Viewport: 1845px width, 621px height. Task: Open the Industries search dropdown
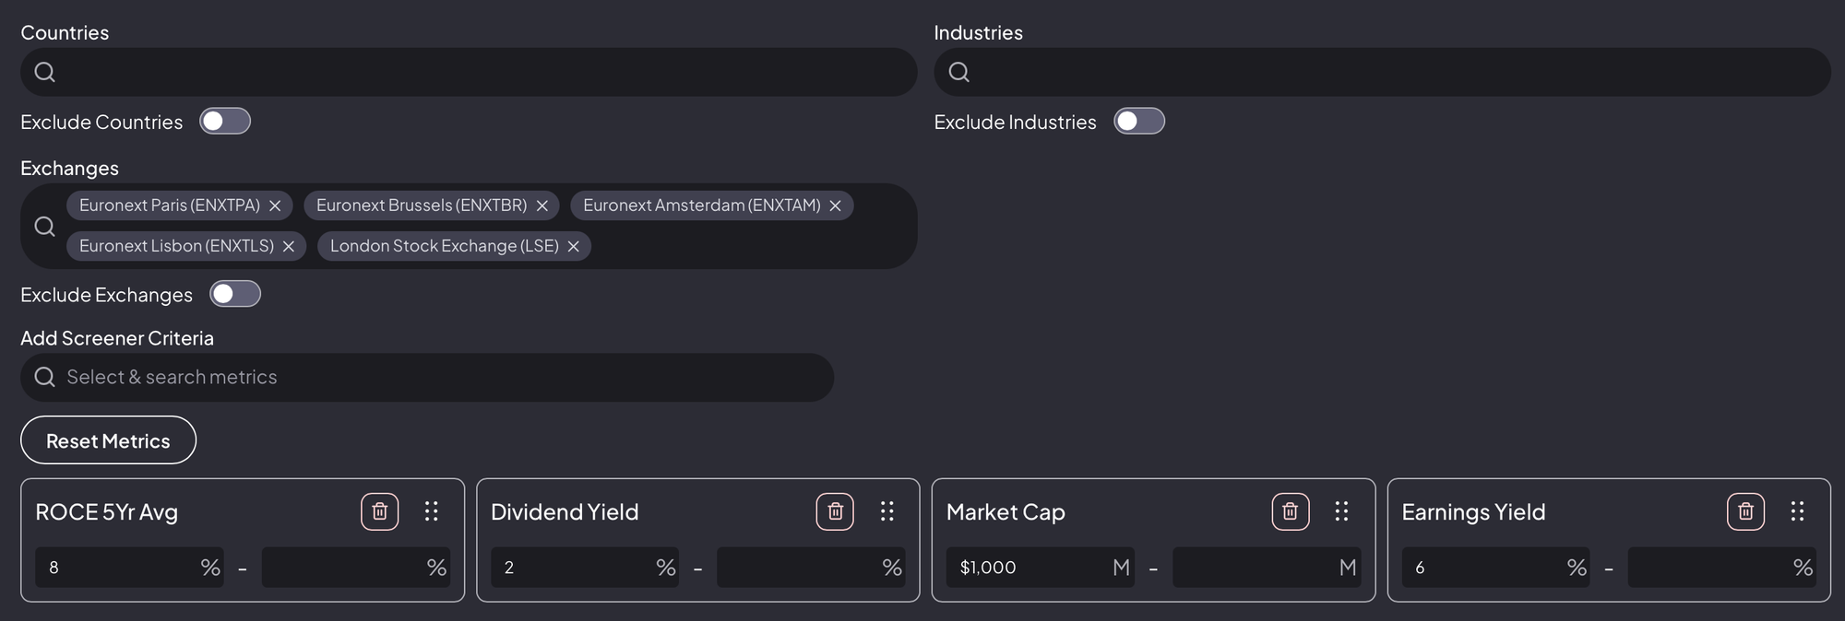tap(1382, 72)
